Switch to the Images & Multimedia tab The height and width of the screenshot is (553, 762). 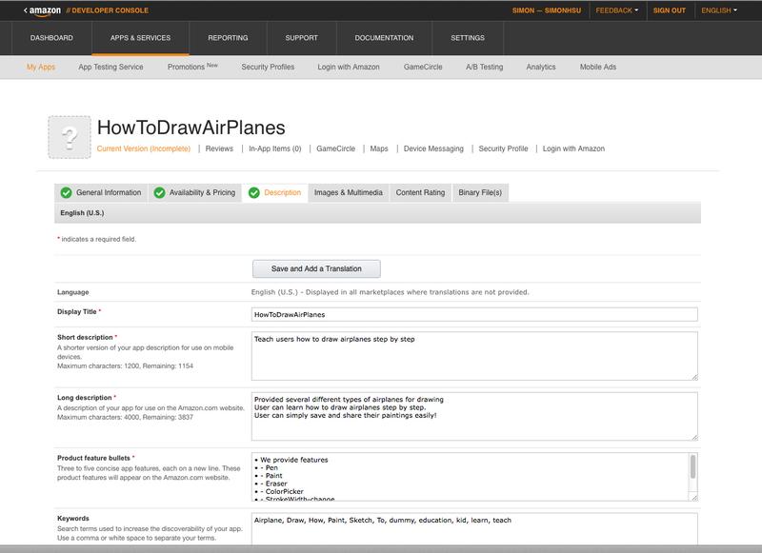coord(349,193)
